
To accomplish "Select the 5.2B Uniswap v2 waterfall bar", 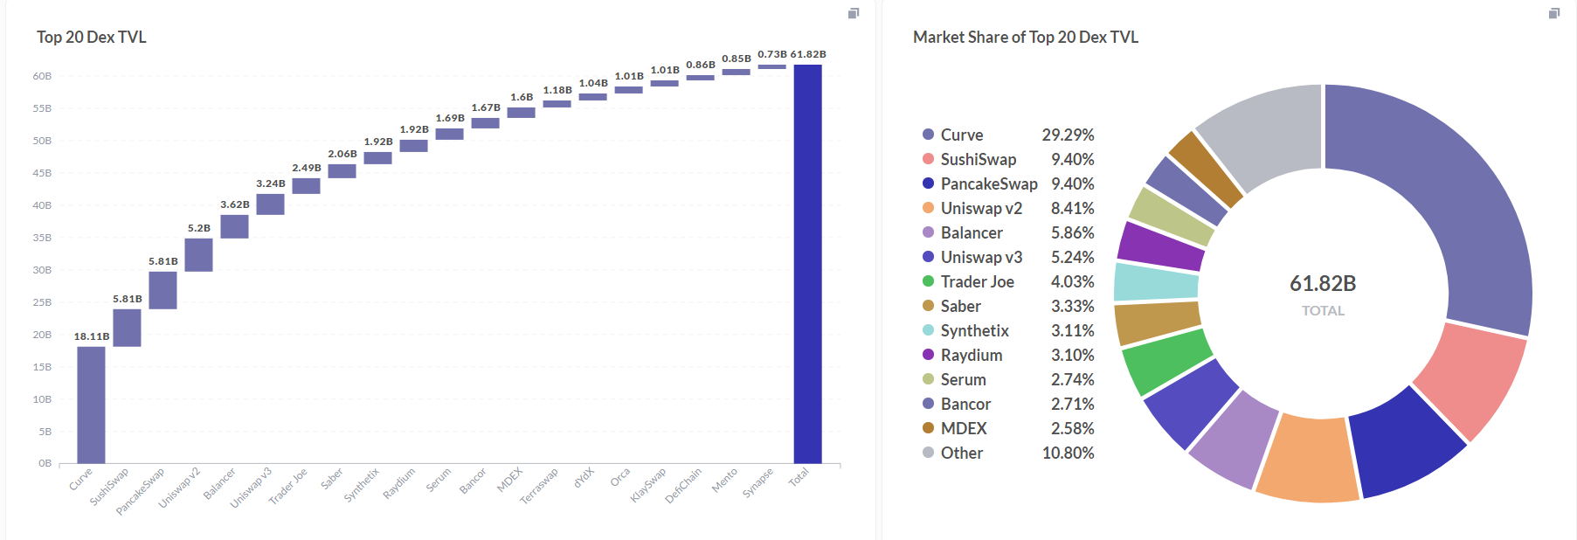I will point(198,254).
